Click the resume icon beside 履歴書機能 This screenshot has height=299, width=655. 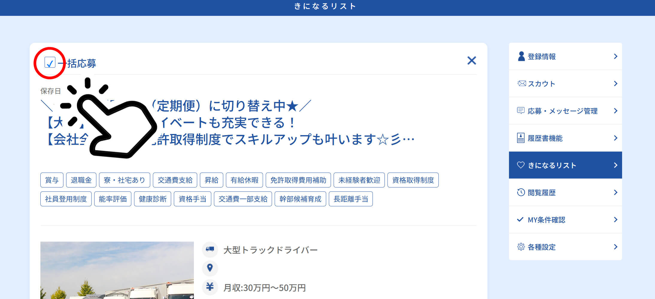click(521, 138)
